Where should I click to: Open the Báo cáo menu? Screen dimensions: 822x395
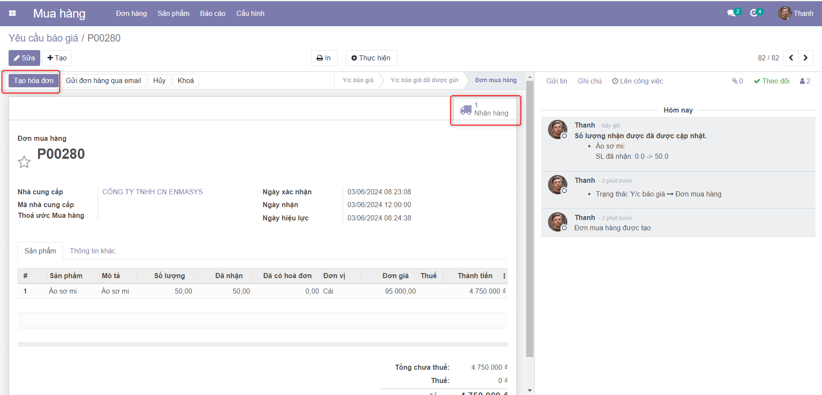[212, 13]
